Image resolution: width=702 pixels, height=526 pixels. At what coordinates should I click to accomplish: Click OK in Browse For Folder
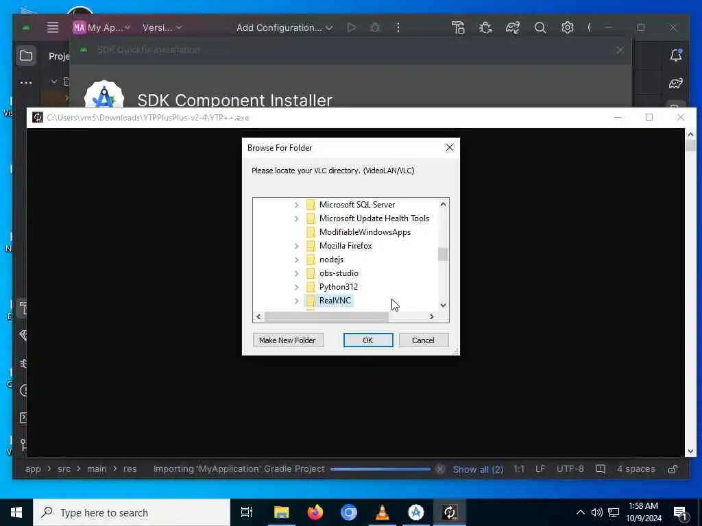click(x=368, y=340)
